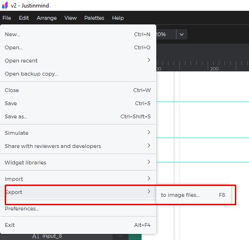Select Exit from the File menu

click(x=78, y=225)
